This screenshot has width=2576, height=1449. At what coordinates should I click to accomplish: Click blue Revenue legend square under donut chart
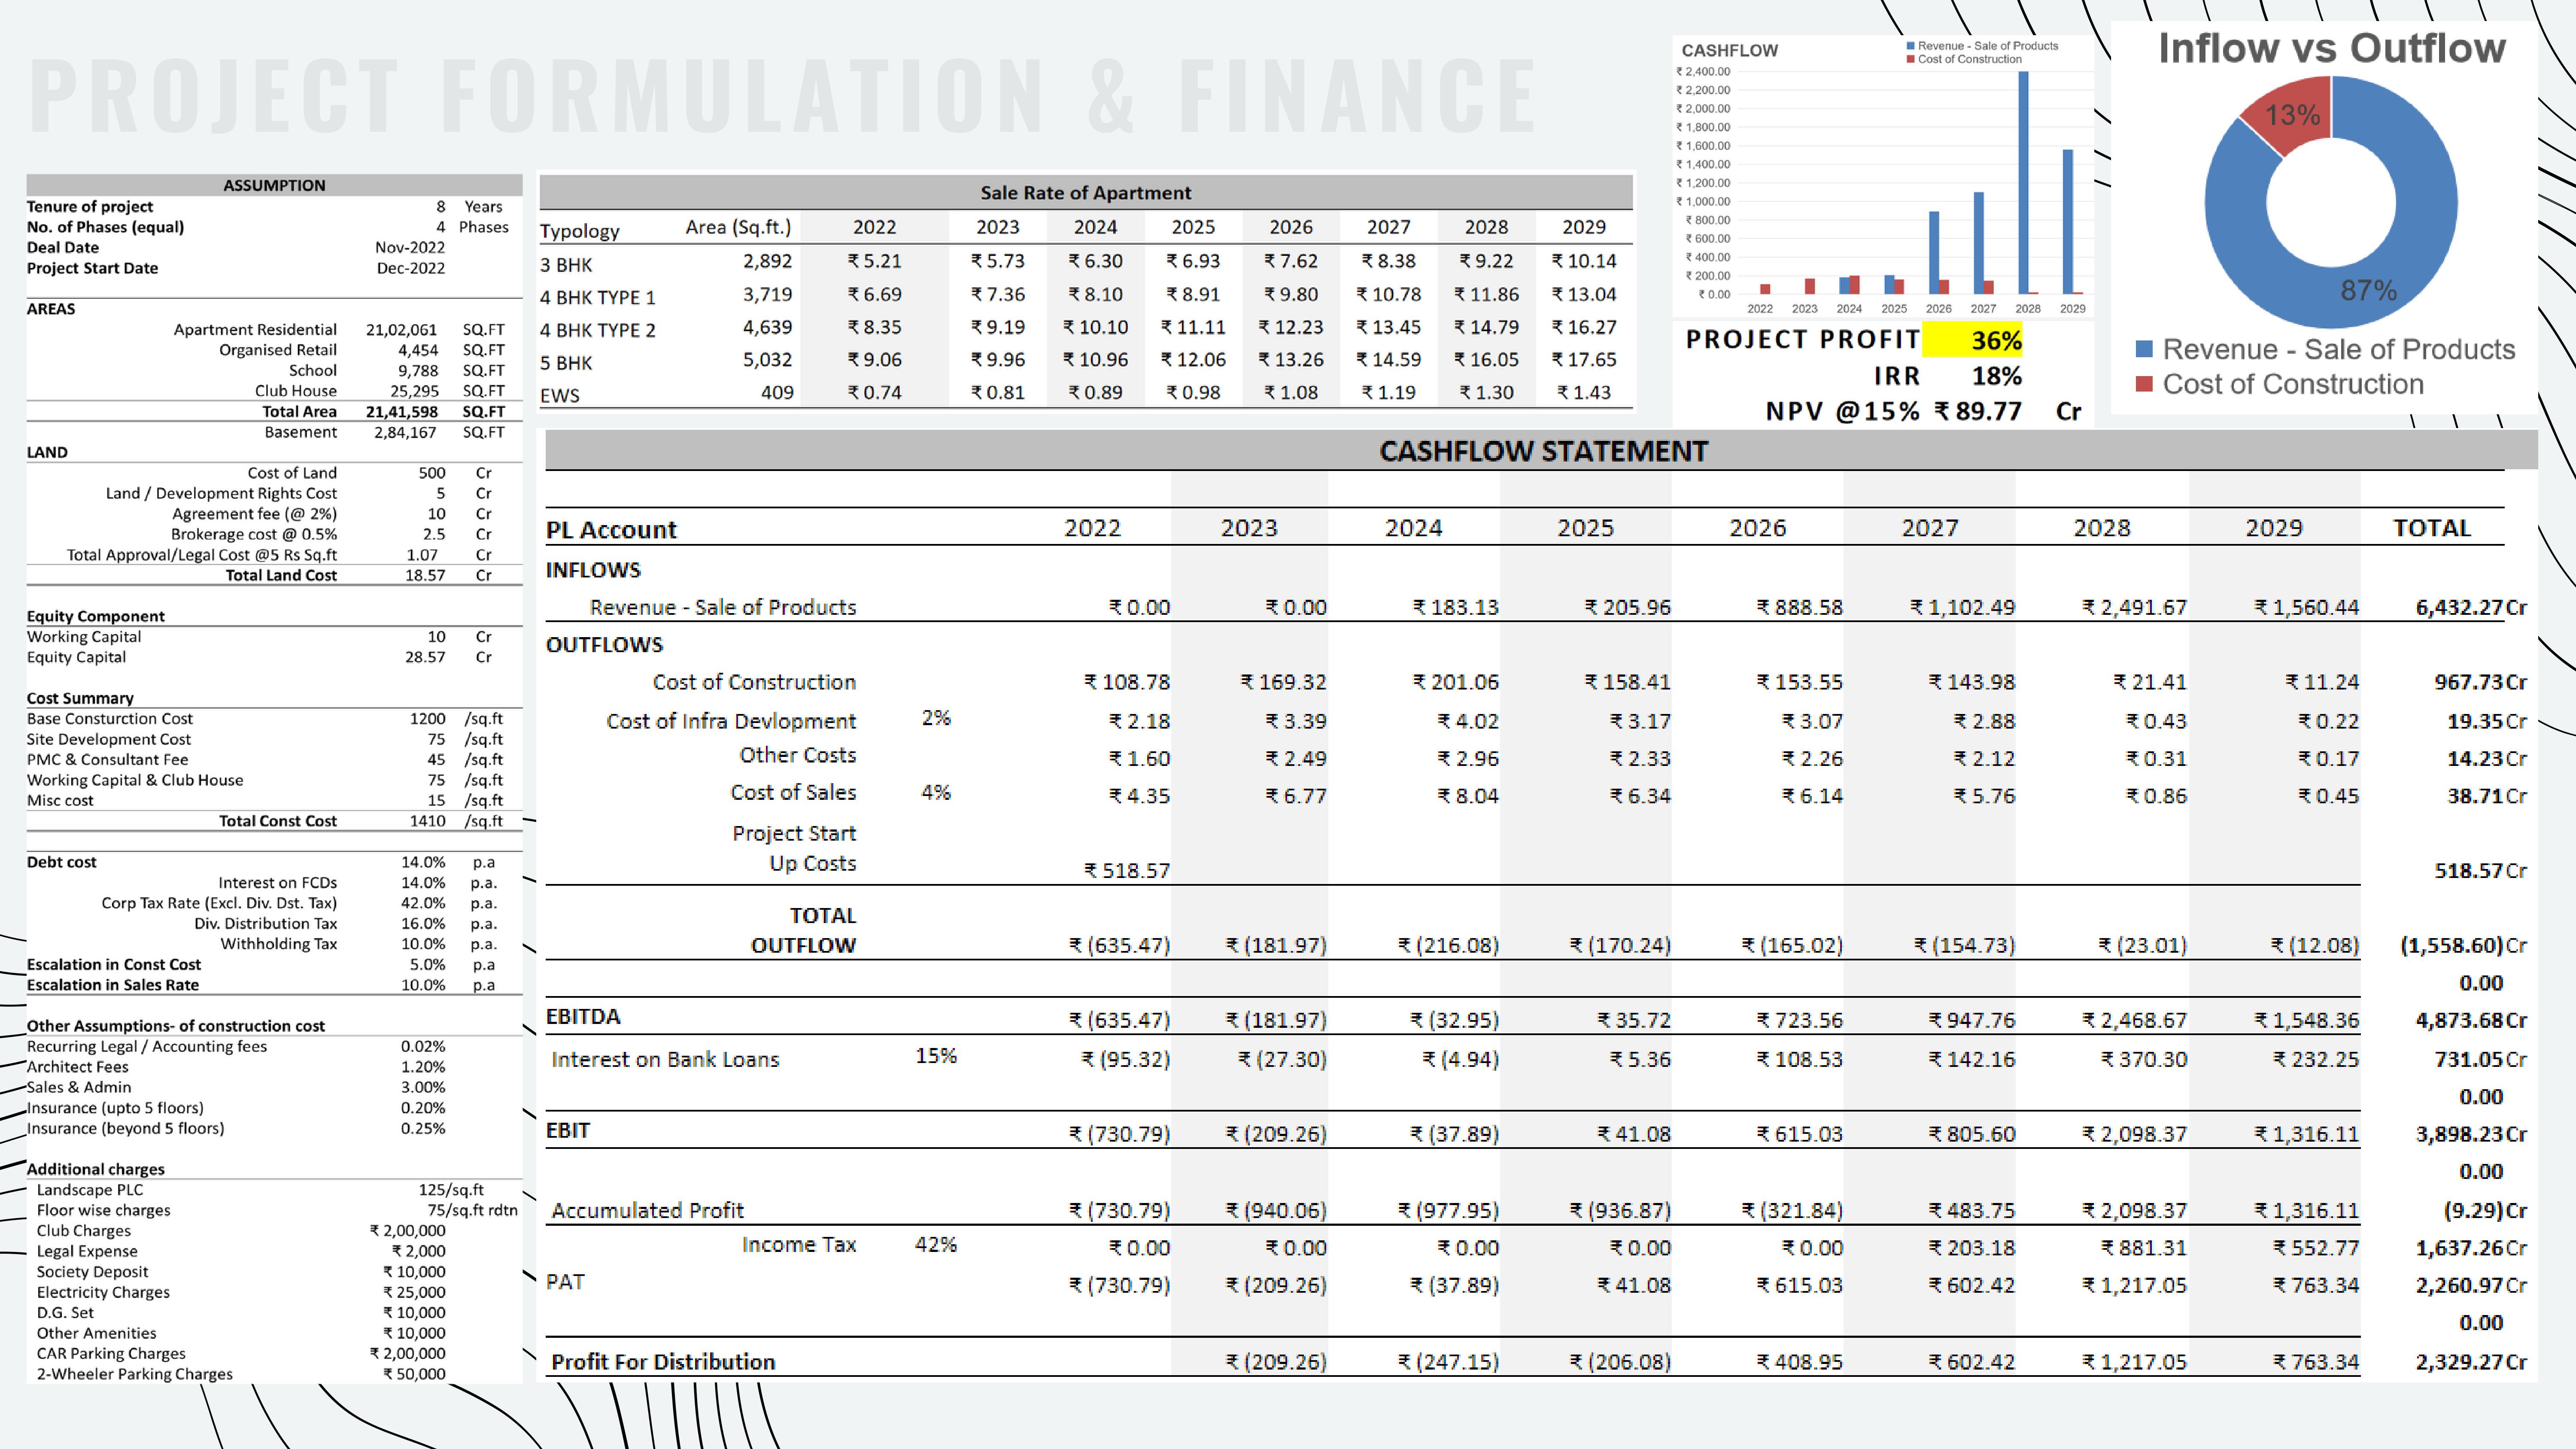[x=2144, y=349]
